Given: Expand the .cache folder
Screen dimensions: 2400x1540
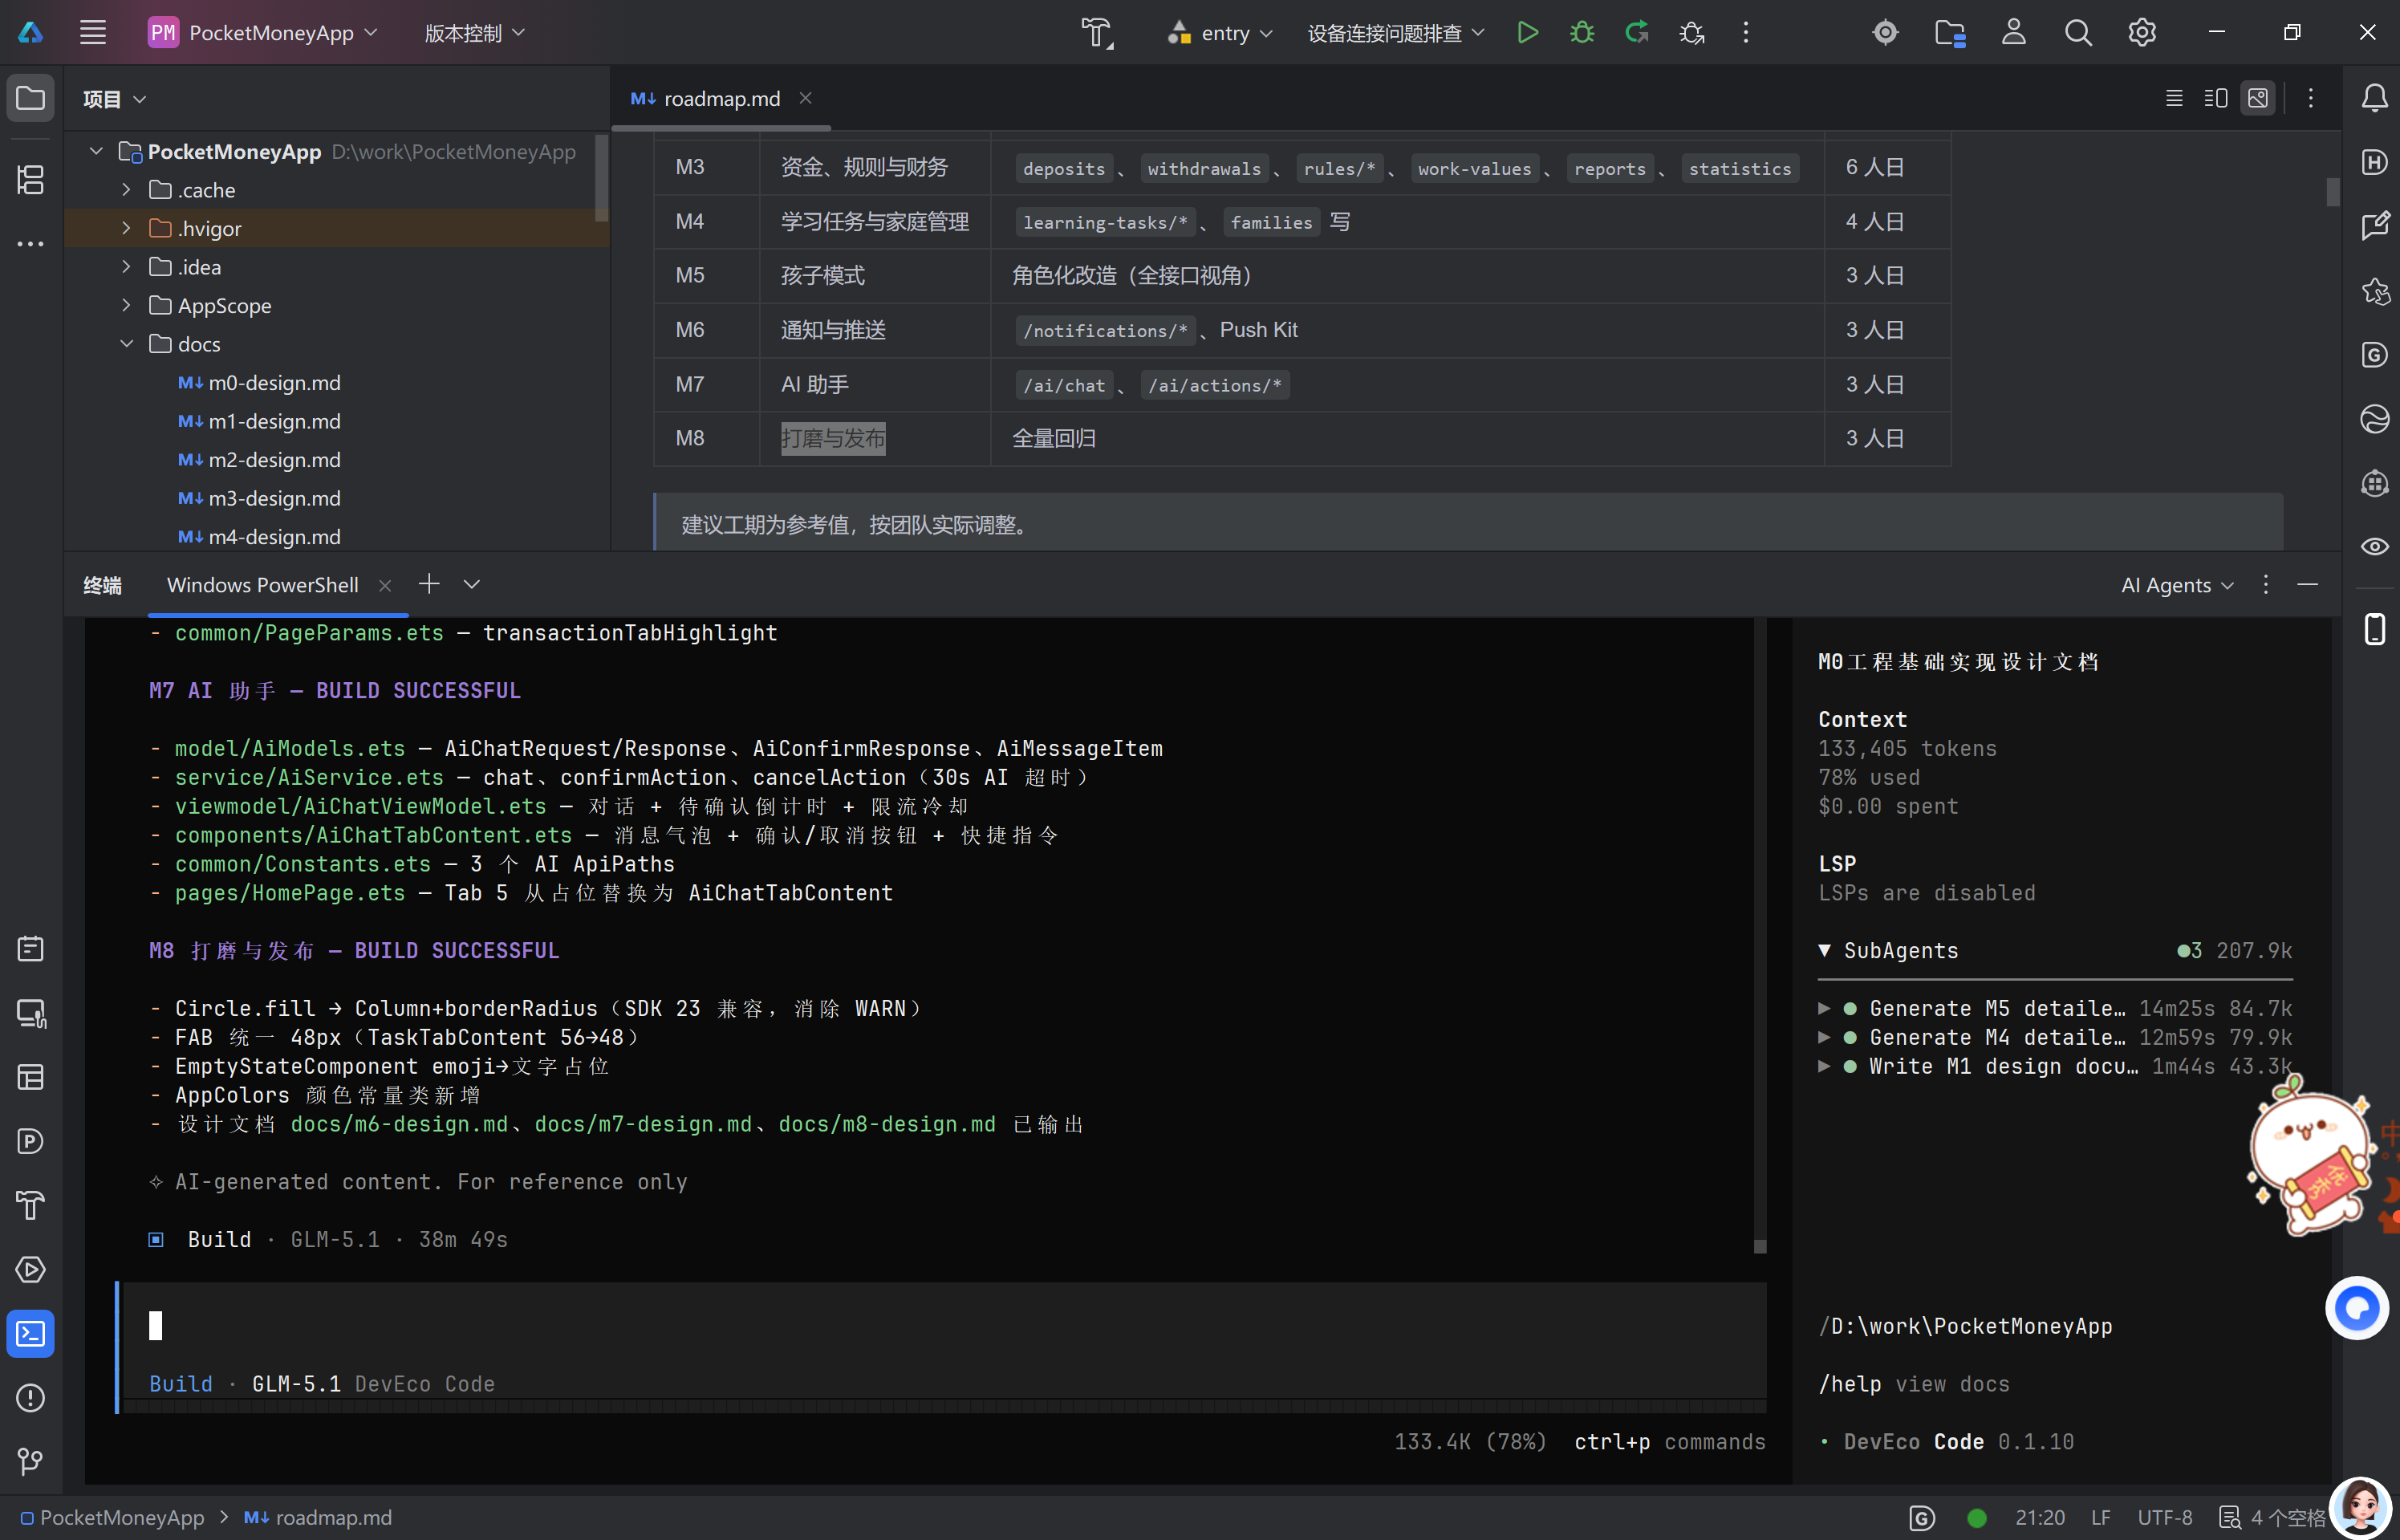Looking at the screenshot, I should [x=126, y=189].
